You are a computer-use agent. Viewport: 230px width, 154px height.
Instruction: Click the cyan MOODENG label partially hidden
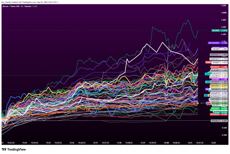point(208,74)
